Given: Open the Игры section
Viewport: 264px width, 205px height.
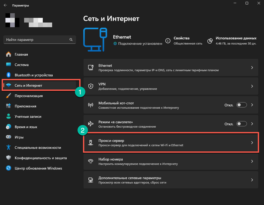Looking at the screenshot, I should 39,137.
